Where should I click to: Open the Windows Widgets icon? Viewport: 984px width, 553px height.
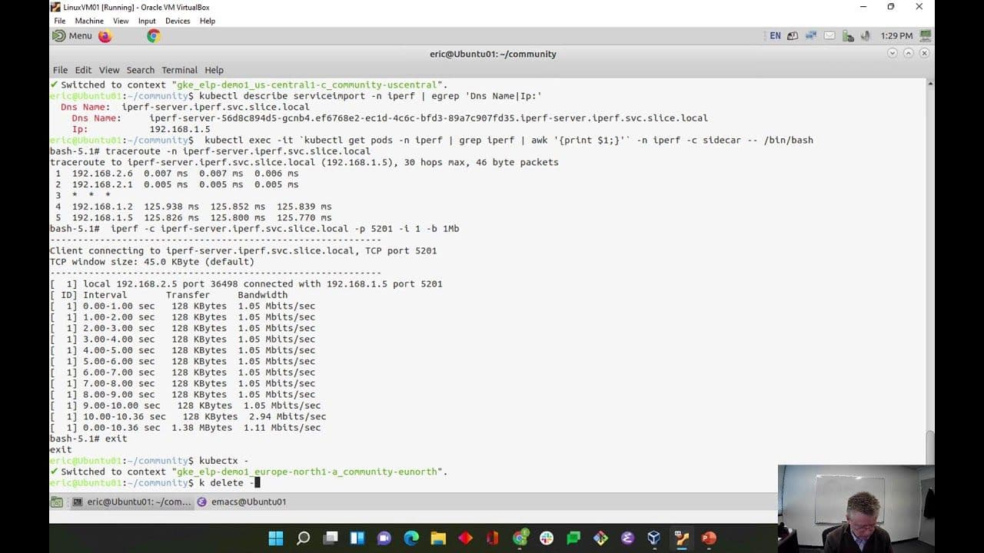357,538
